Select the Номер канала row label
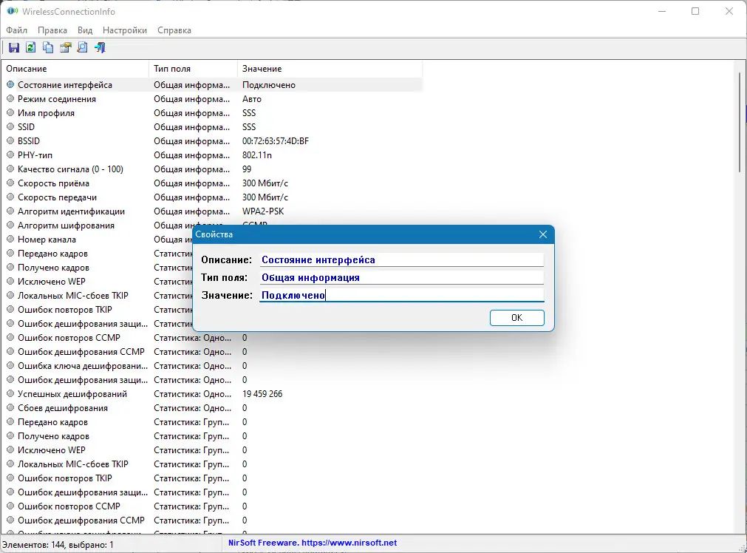747x553 pixels. (47, 240)
